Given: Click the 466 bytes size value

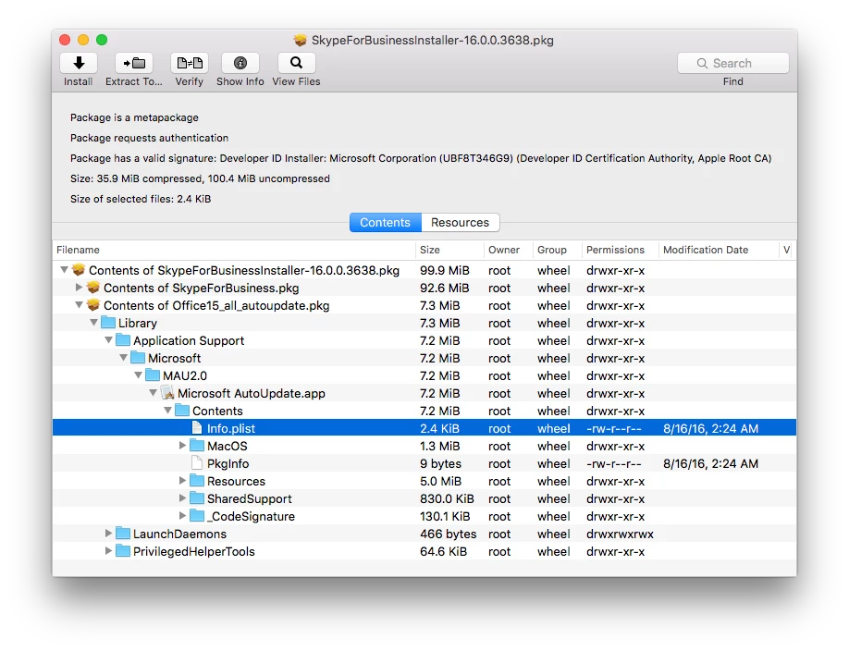Looking at the screenshot, I should [x=449, y=534].
